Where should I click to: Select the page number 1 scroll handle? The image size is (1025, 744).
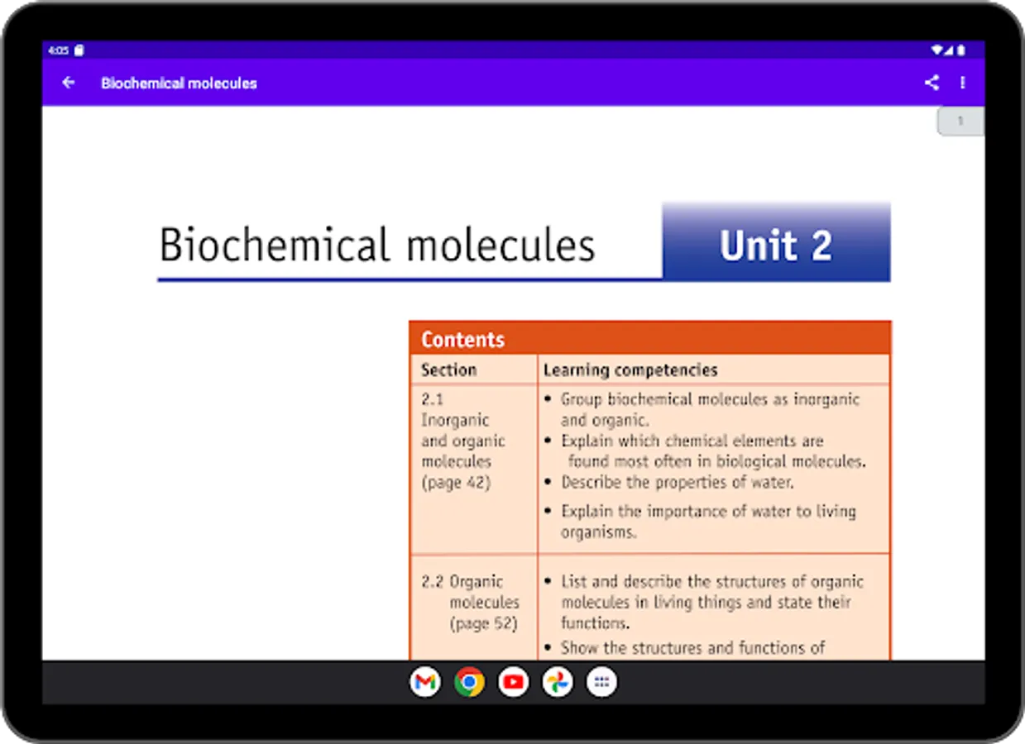point(960,122)
